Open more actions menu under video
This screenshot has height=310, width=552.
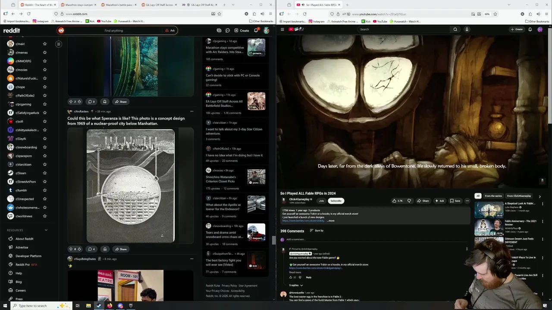(467, 201)
